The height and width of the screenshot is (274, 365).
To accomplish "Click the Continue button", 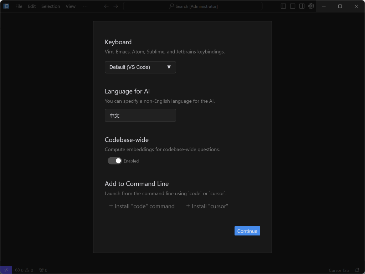I will click(247, 231).
